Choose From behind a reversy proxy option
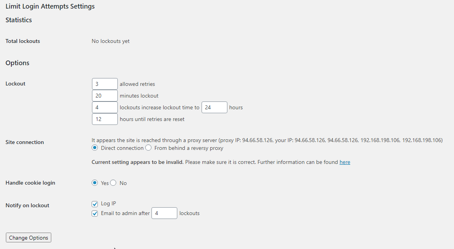The width and height of the screenshot is (454, 249). (x=148, y=148)
